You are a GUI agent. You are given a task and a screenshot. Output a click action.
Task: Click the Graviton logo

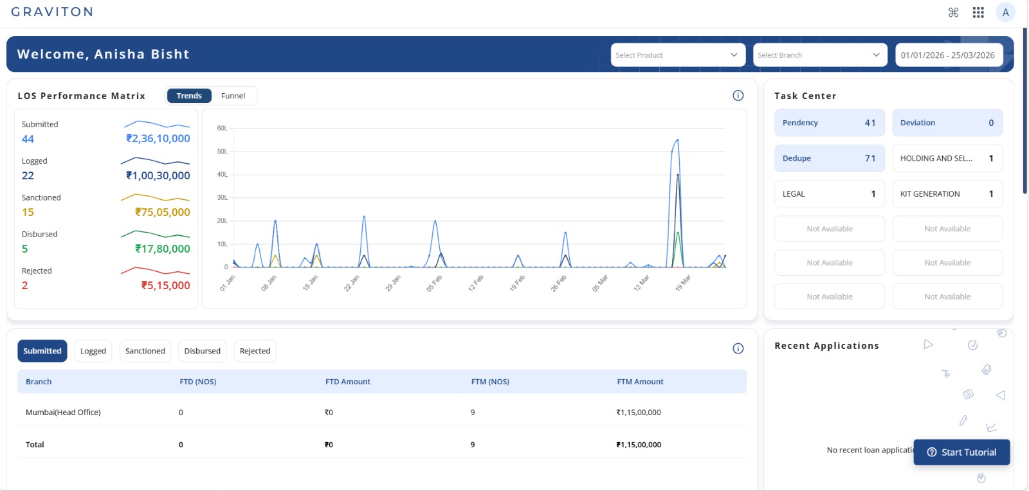[x=52, y=12]
